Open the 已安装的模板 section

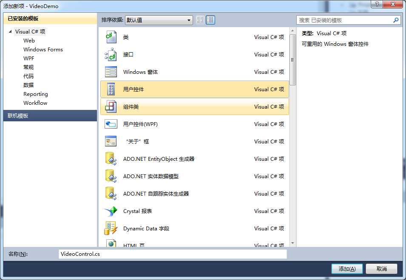(x=50, y=19)
